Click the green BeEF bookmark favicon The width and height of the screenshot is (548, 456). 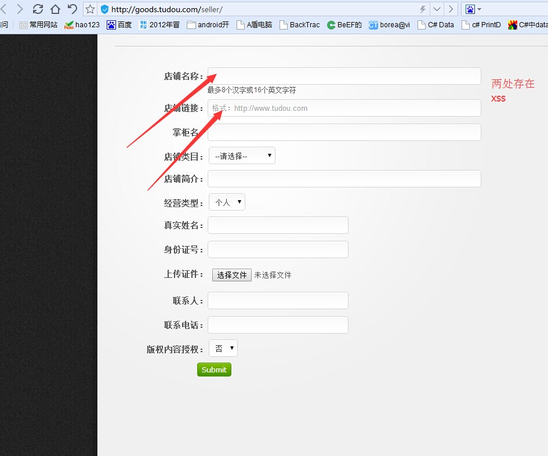[331, 25]
